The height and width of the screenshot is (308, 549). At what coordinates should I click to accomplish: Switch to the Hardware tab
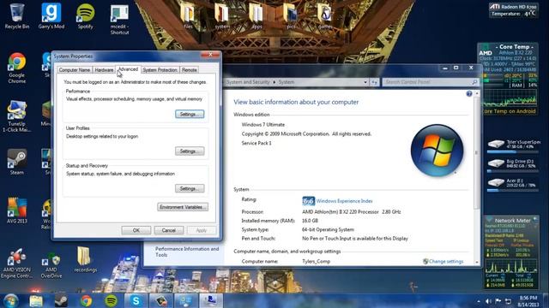click(104, 70)
